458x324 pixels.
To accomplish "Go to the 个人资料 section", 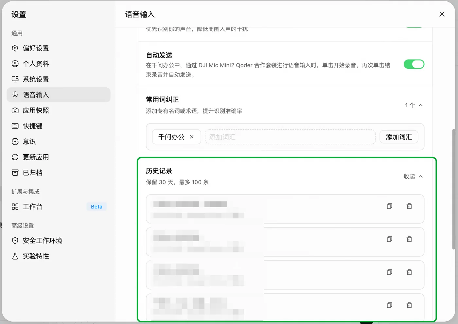I will (x=58, y=64).
